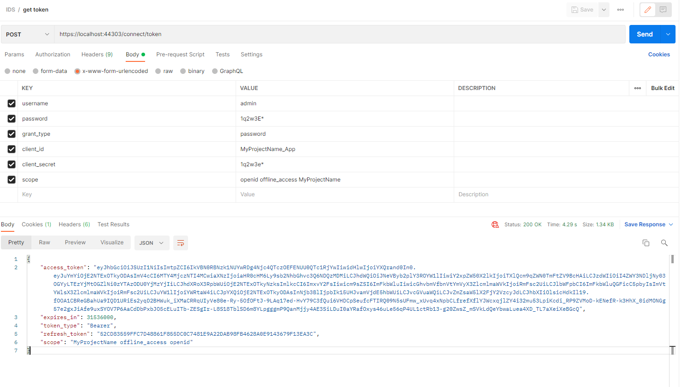This screenshot has height=387, width=682.
Task: Switch to the Pre-request Script tab
Action: coord(180,54)
